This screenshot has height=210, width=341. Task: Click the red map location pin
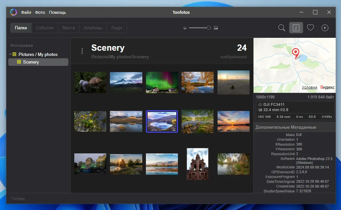[x=295, y=53]
